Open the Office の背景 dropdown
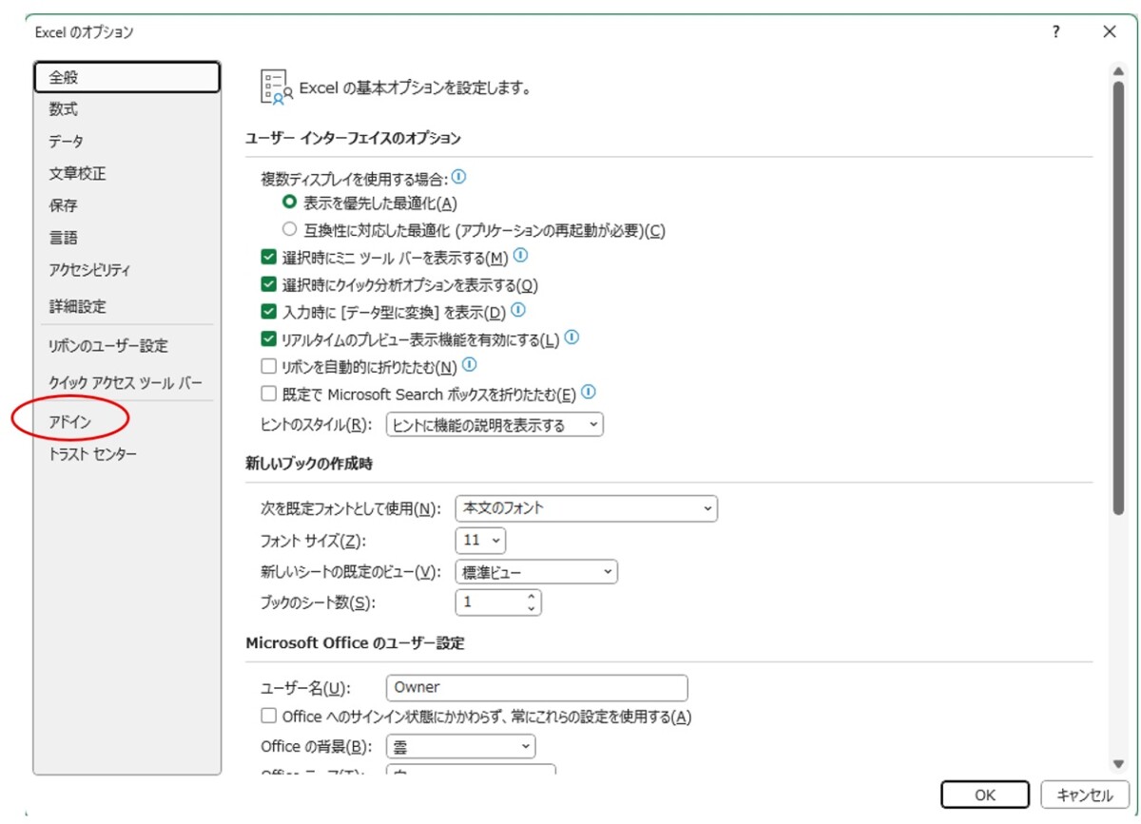 [x=462, y=747]
